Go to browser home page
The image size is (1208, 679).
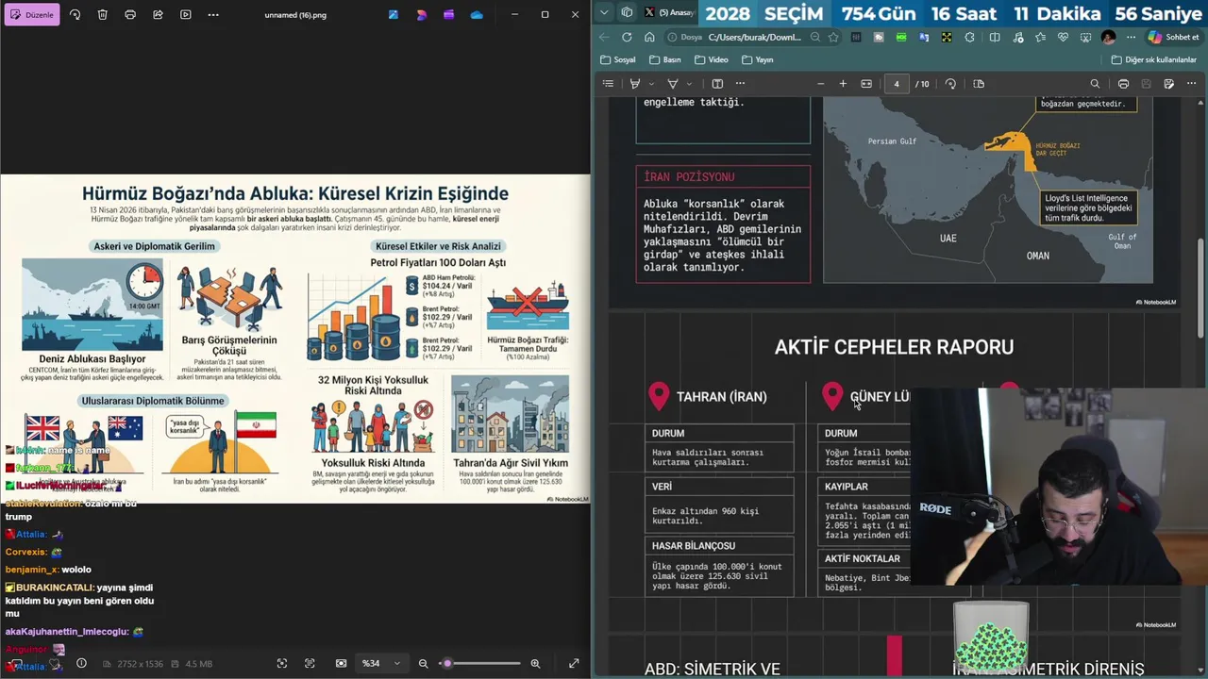tap(649, 37)
